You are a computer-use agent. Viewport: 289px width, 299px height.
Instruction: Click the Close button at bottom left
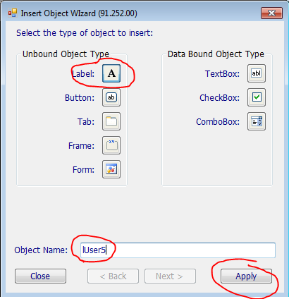(x=40, y=276)
